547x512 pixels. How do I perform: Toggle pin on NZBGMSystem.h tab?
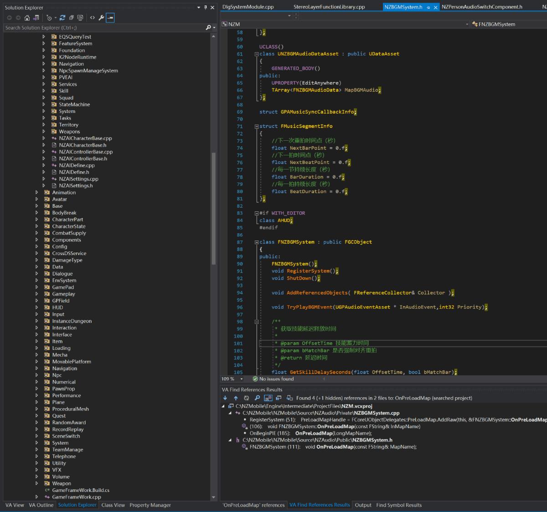tap(428, 7)
